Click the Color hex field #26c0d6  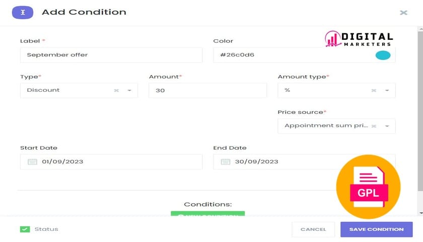292,55
